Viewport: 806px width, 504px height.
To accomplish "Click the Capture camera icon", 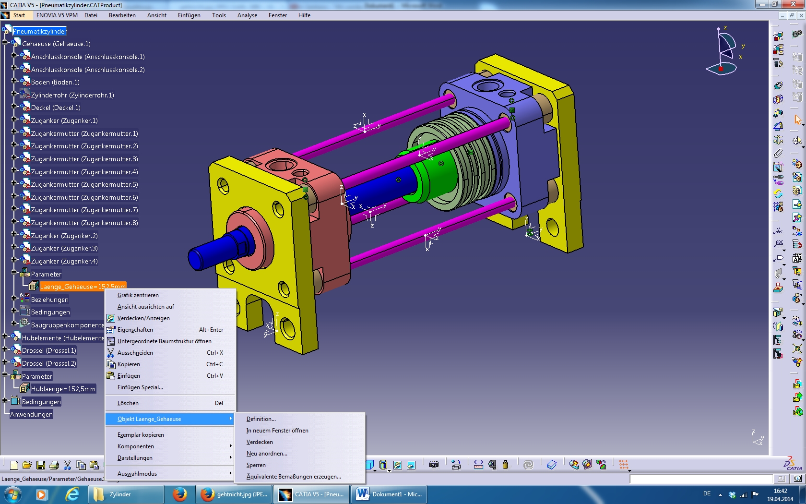I will pos(434,465).
